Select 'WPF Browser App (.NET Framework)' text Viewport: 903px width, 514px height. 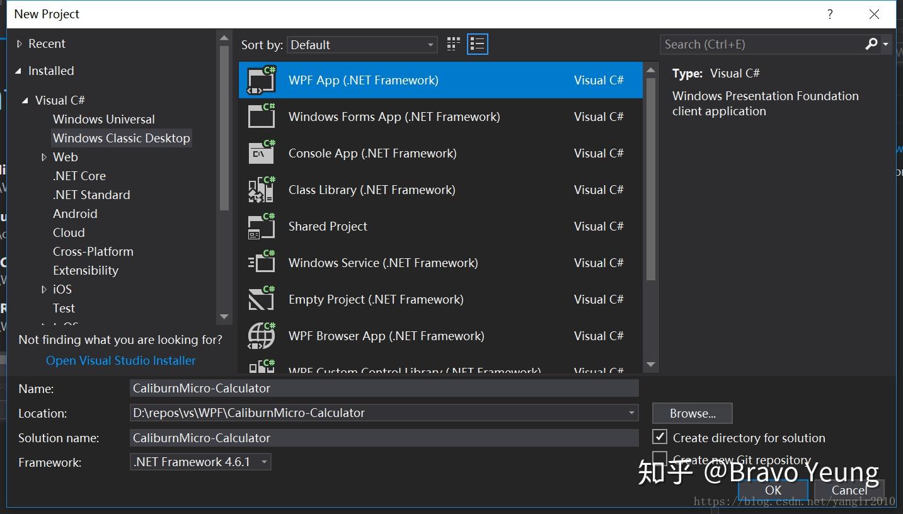click(x=386, y=336)
